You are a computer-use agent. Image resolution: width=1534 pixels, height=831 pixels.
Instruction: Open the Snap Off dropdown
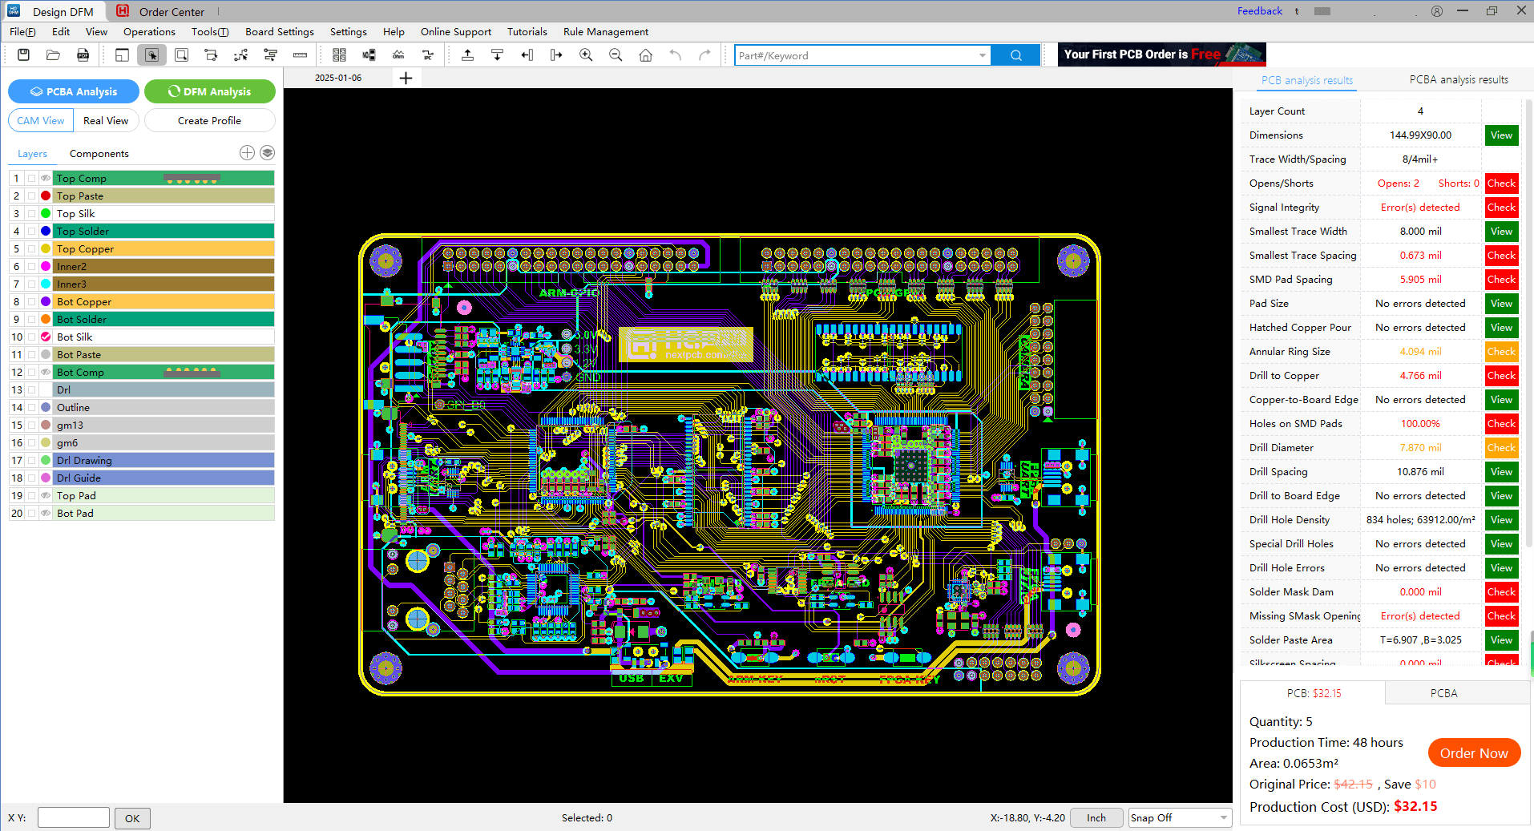point(1179,817)
